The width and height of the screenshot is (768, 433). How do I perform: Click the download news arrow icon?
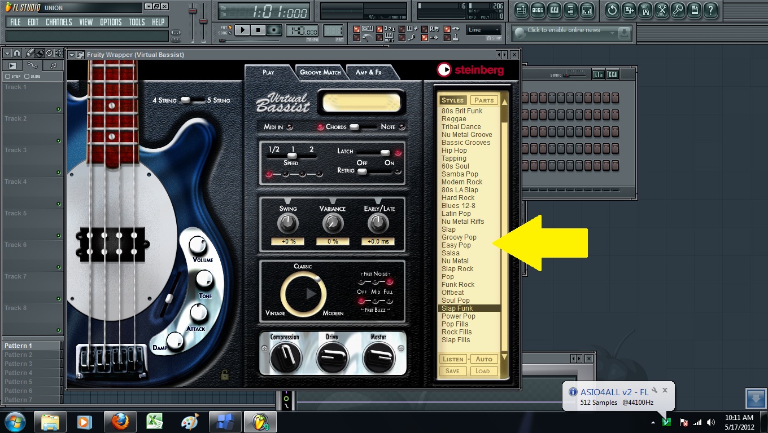(624, 33)
